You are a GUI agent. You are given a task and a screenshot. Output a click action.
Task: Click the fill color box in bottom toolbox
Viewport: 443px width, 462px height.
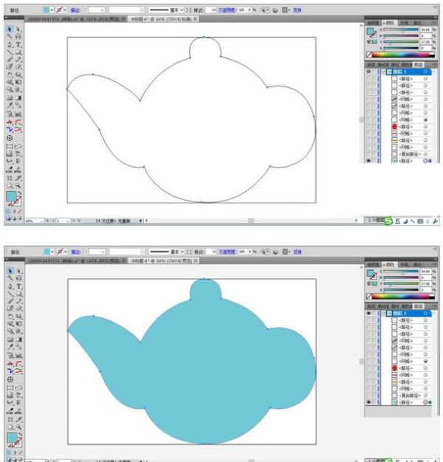coord(12,439)
